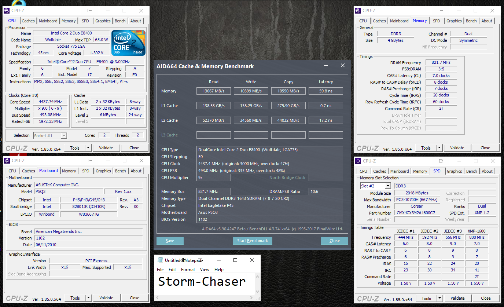Click the Command Rate value 2T in the Memory window
Image resolution: width=504 pixels, height=307 pixels.
[441, 109]
